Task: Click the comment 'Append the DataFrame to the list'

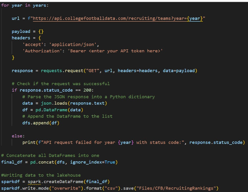Action: [67, 117]
